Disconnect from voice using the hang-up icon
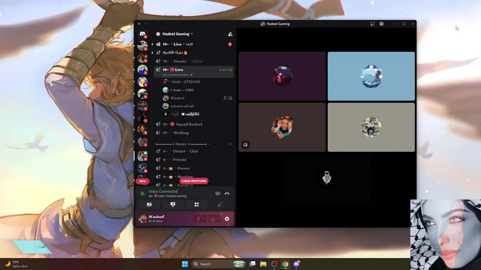481x270 pixels. coord(227,193)
